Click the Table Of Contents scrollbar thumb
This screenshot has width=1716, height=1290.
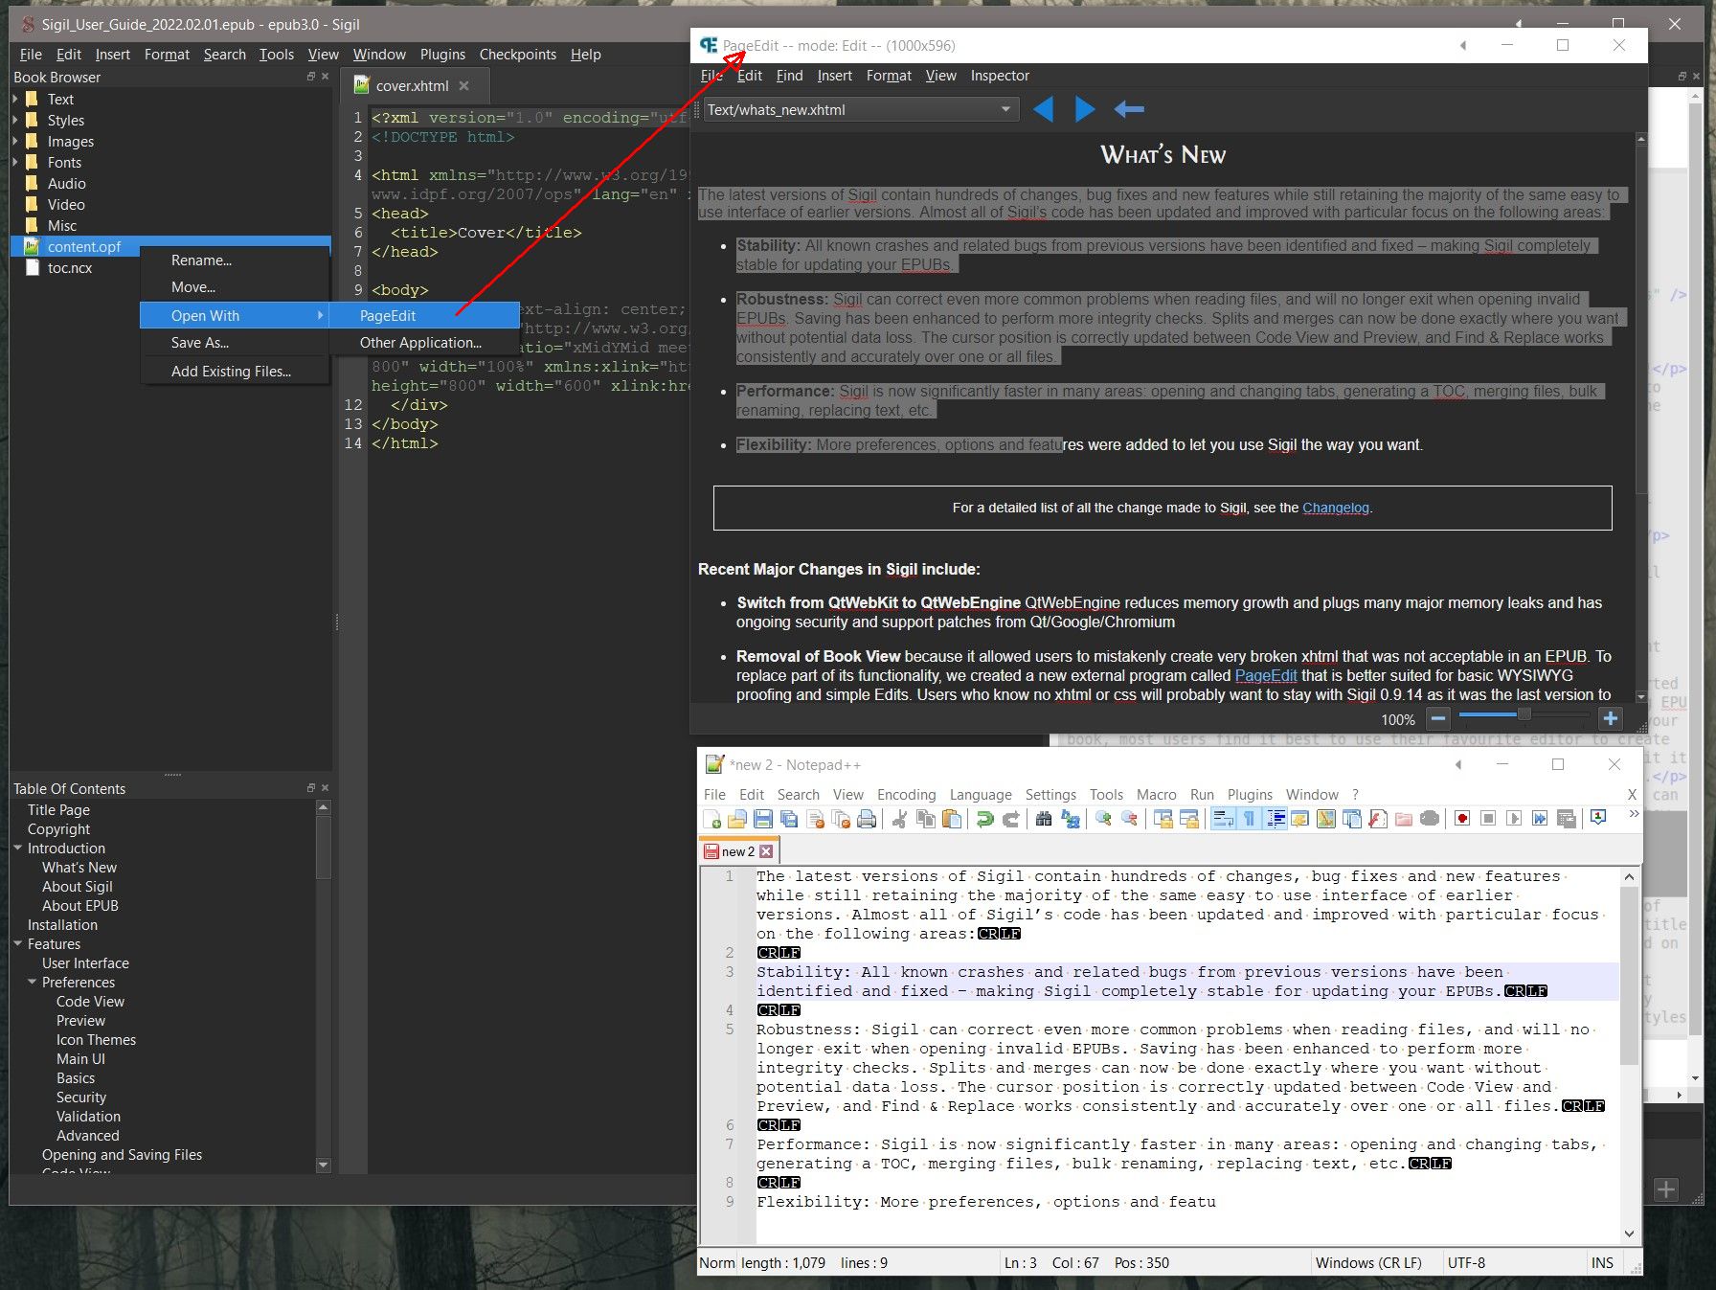click(323, 847)
